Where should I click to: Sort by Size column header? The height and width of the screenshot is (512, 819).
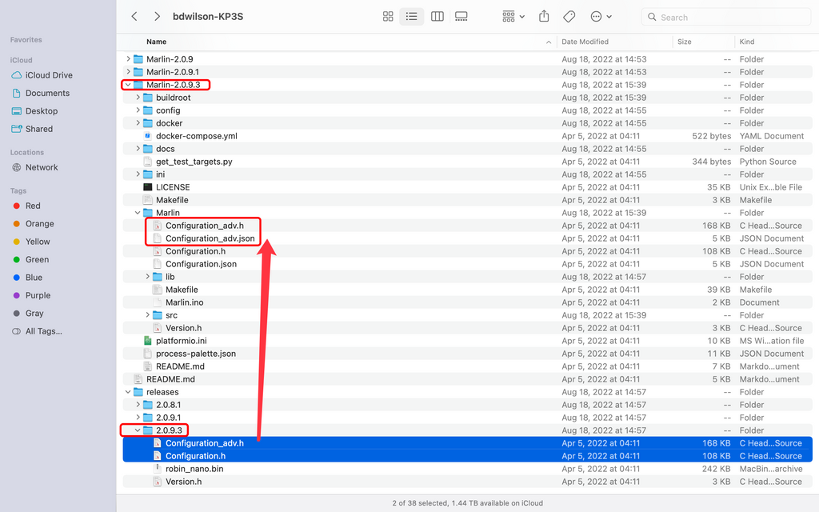pyautogui.click(x=685, y=42)
